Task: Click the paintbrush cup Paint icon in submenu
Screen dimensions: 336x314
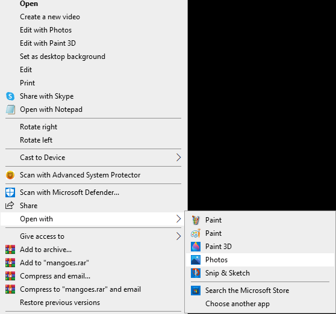Action: (x=196, y=220)
